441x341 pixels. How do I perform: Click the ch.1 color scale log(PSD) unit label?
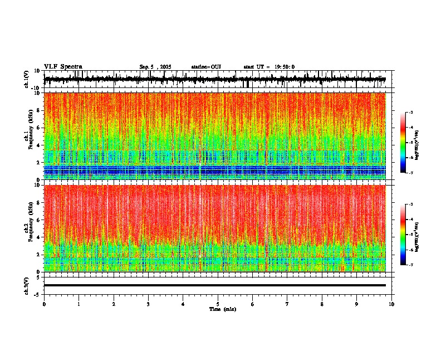tap(416, 145)
